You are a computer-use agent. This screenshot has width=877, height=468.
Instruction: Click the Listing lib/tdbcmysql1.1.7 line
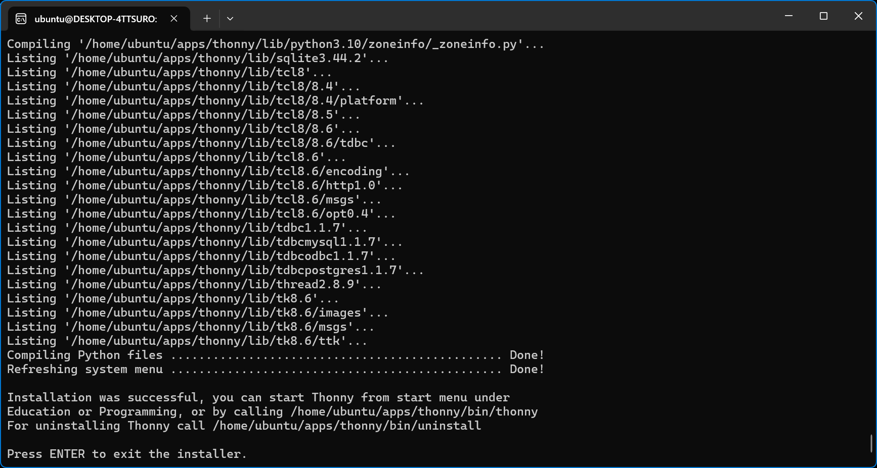point(205,242)
